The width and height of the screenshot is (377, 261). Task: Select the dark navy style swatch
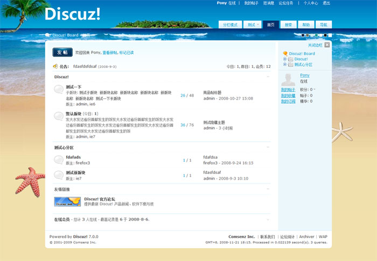[303, 35]
